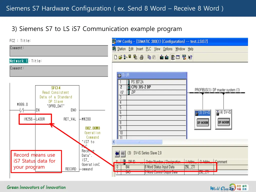Click the FC2 block Comment field
This screenshot has height=192, width=256.
59,51
